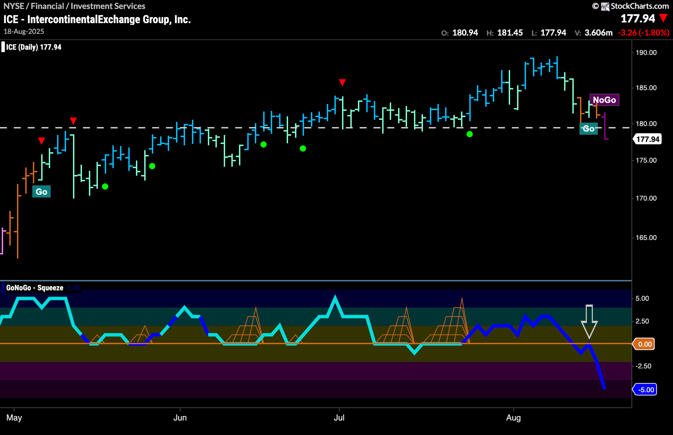Click the Jul label on time axis
The image size is (673, 435).
[339, 418]
